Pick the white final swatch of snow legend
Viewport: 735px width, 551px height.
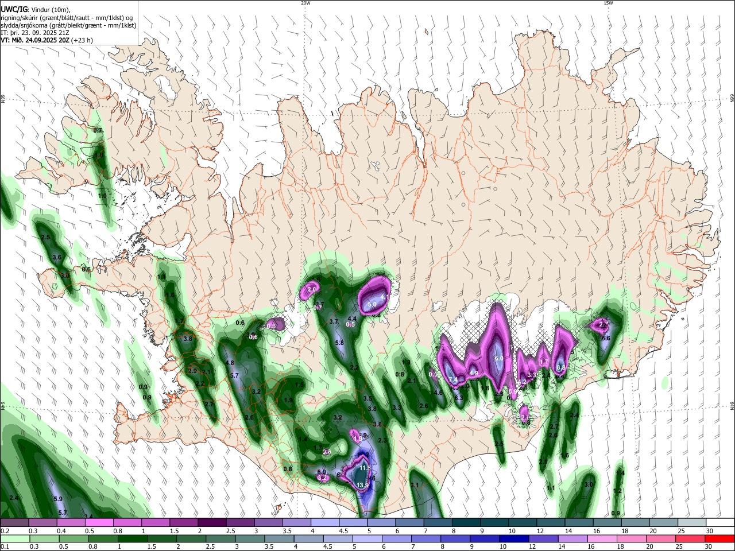coord(719,522)
